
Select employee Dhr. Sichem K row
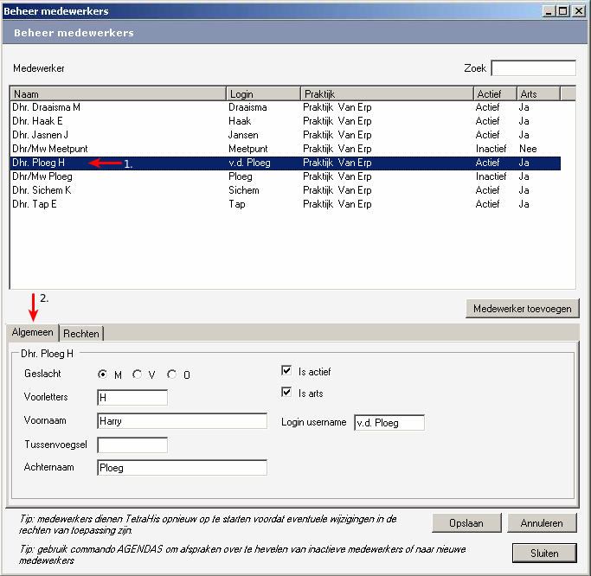(42, 190)
